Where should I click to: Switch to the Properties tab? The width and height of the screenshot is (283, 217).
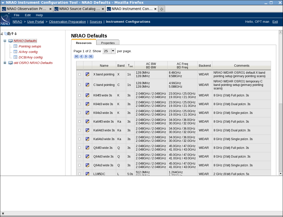(x=108, y=43)
